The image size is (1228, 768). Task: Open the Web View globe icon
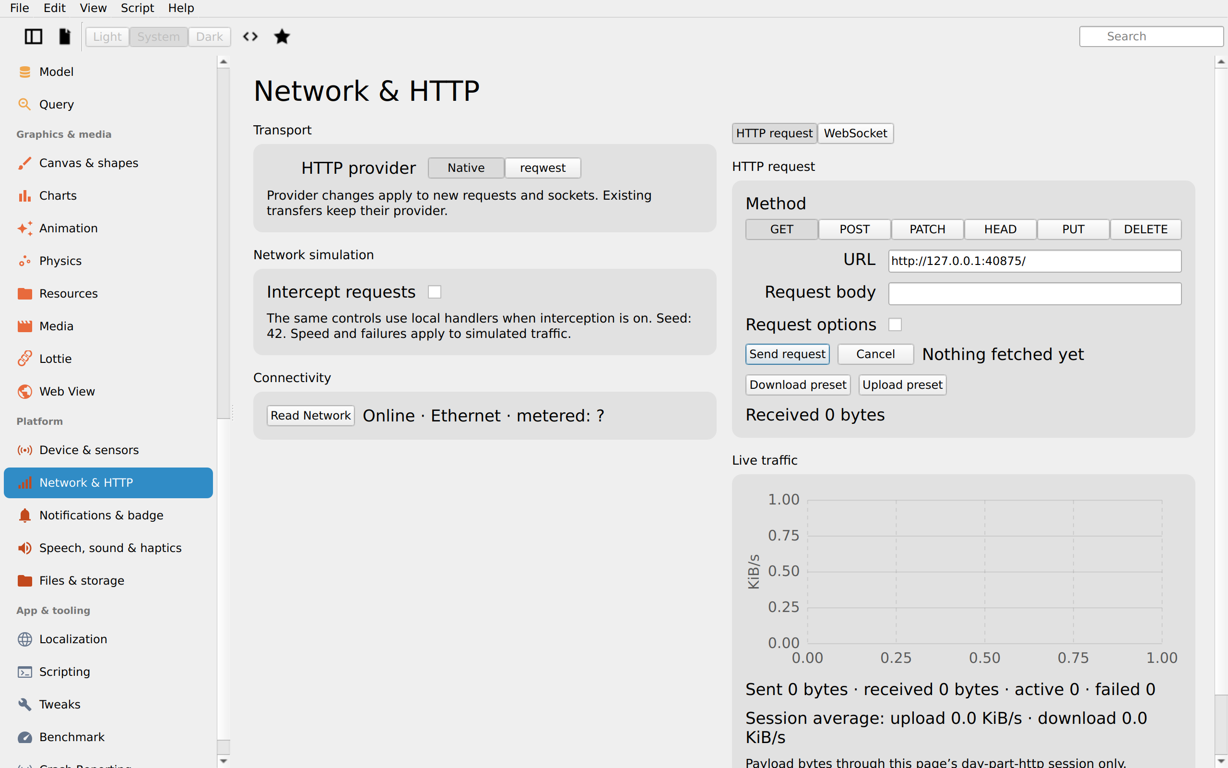(24, 392)
